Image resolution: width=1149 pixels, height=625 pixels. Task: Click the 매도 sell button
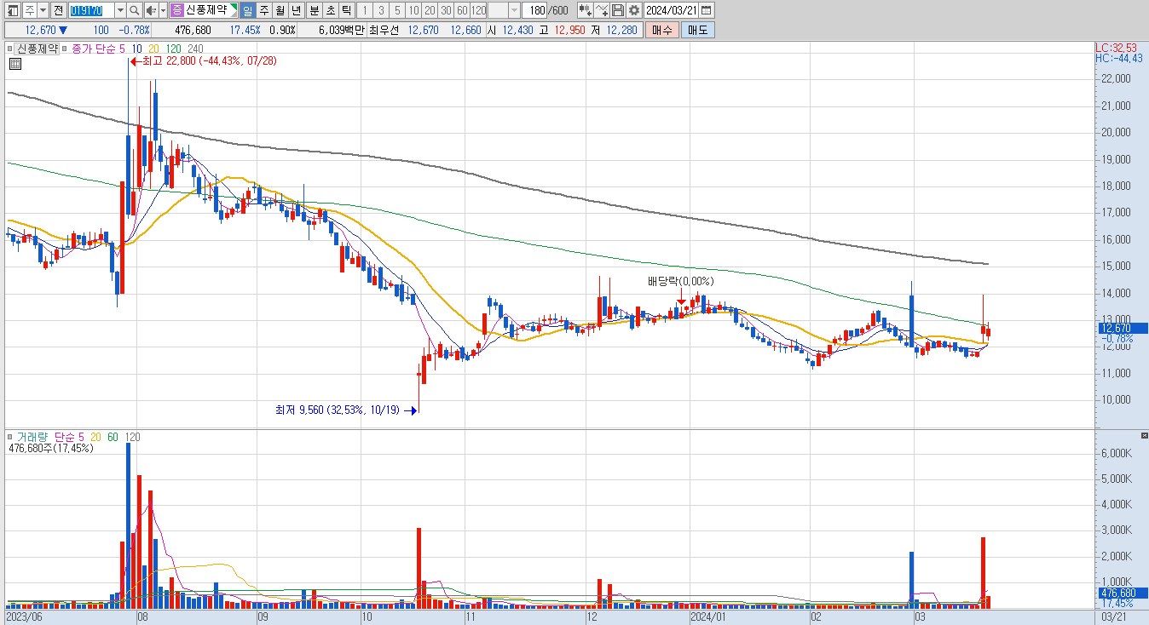(698, 30)
